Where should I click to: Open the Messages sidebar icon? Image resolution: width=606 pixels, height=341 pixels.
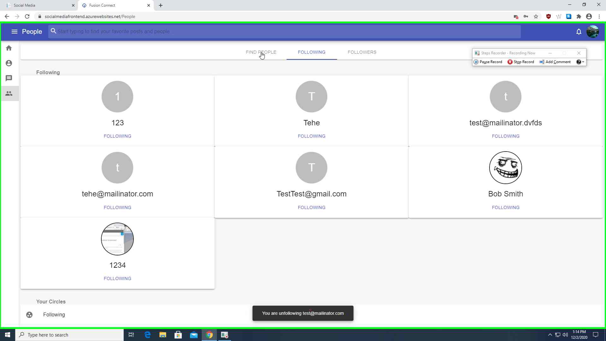(9, 78)
